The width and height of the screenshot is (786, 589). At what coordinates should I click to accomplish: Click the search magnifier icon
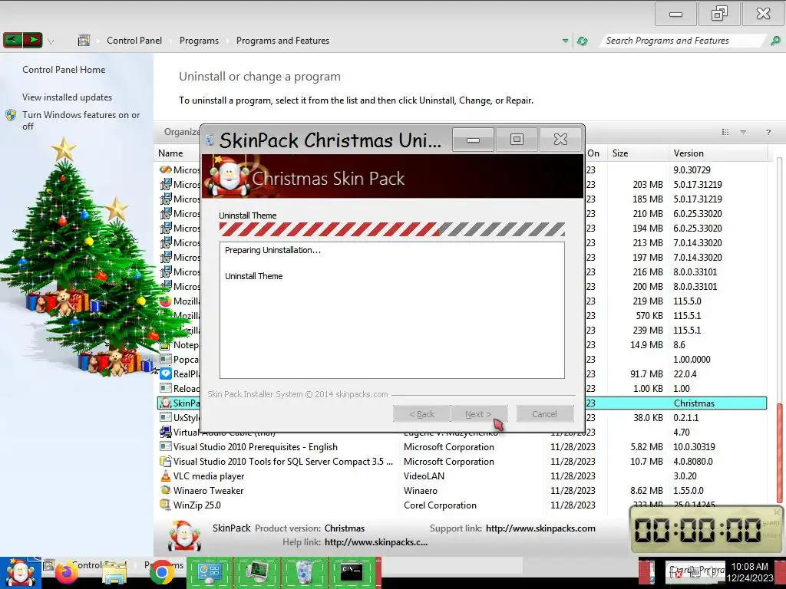pyautogui.click(x=775, y=41)
